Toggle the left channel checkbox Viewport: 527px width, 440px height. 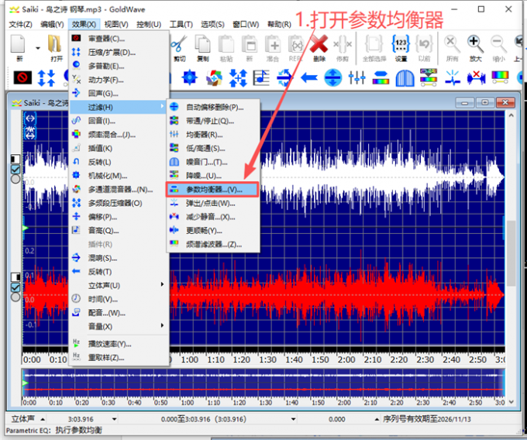15,169
